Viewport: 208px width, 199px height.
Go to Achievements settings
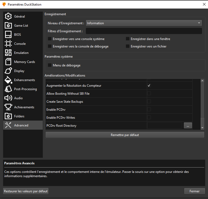click(x=23, y=107)
